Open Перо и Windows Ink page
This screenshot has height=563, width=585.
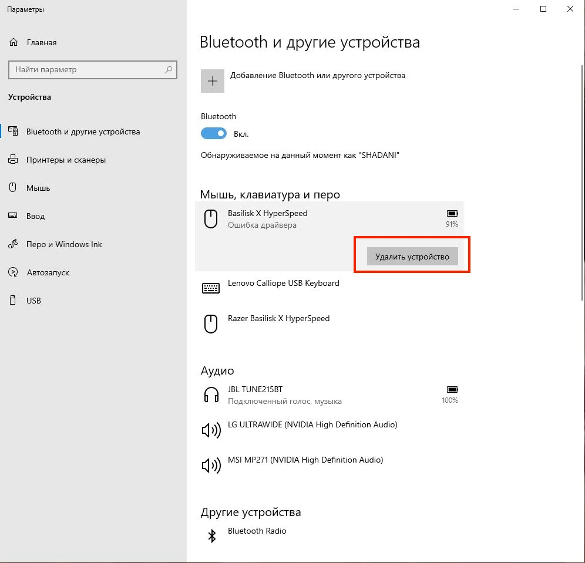click(x=64, y=245)
